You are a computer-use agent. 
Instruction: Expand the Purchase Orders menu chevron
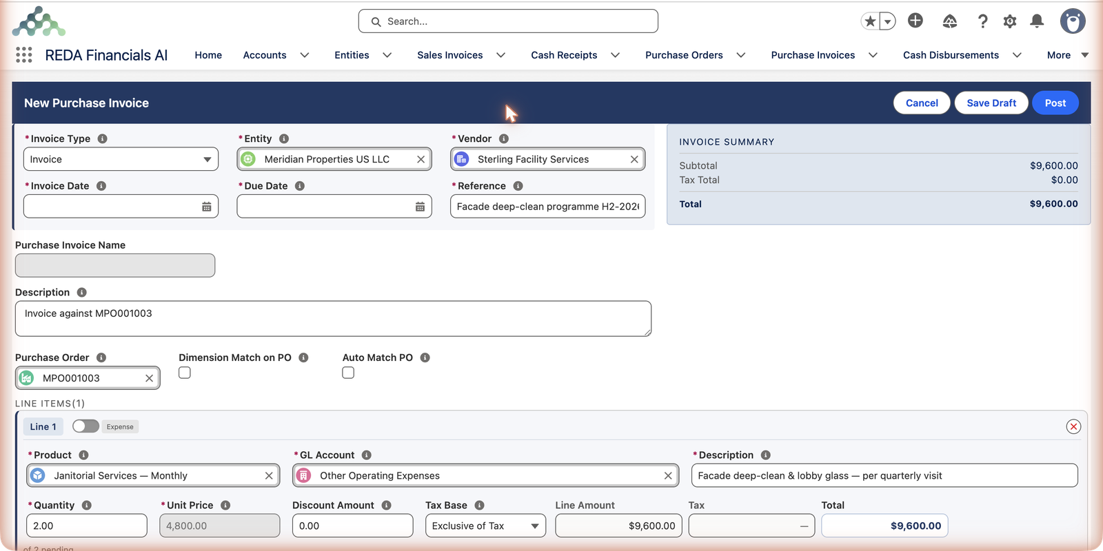741,55
